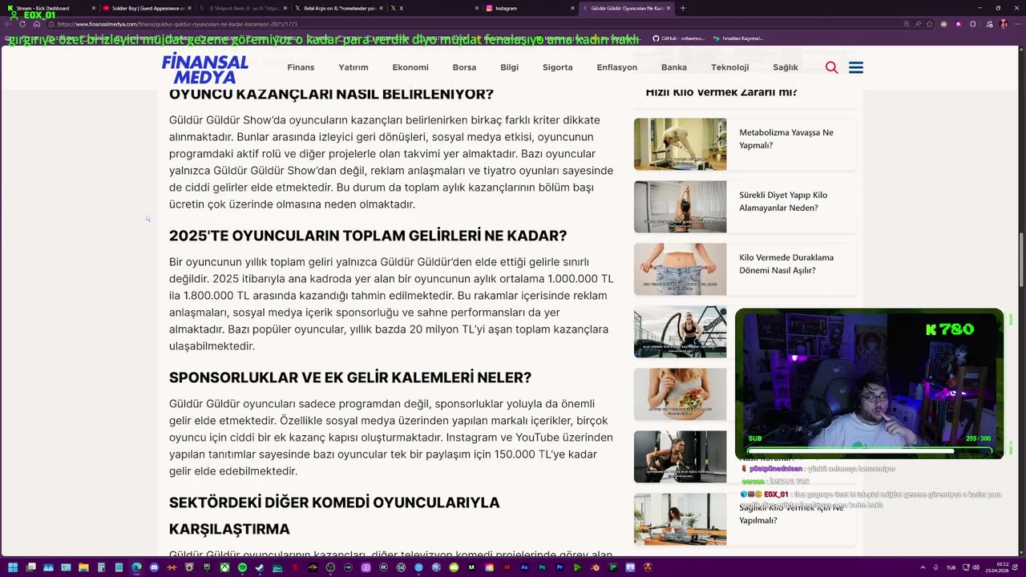Open Microsoft Edge on the taskbar
This screenshot has height=577, width=1026.
tap(136, 567)
